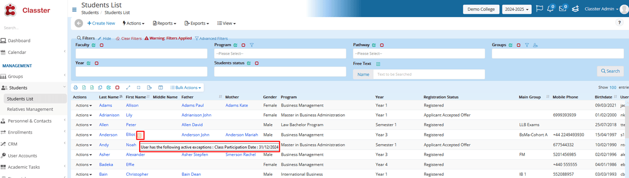The height and width of the screenshot is (178, 629).
Task: Click the user icon next to Groups
Action: 535,45
